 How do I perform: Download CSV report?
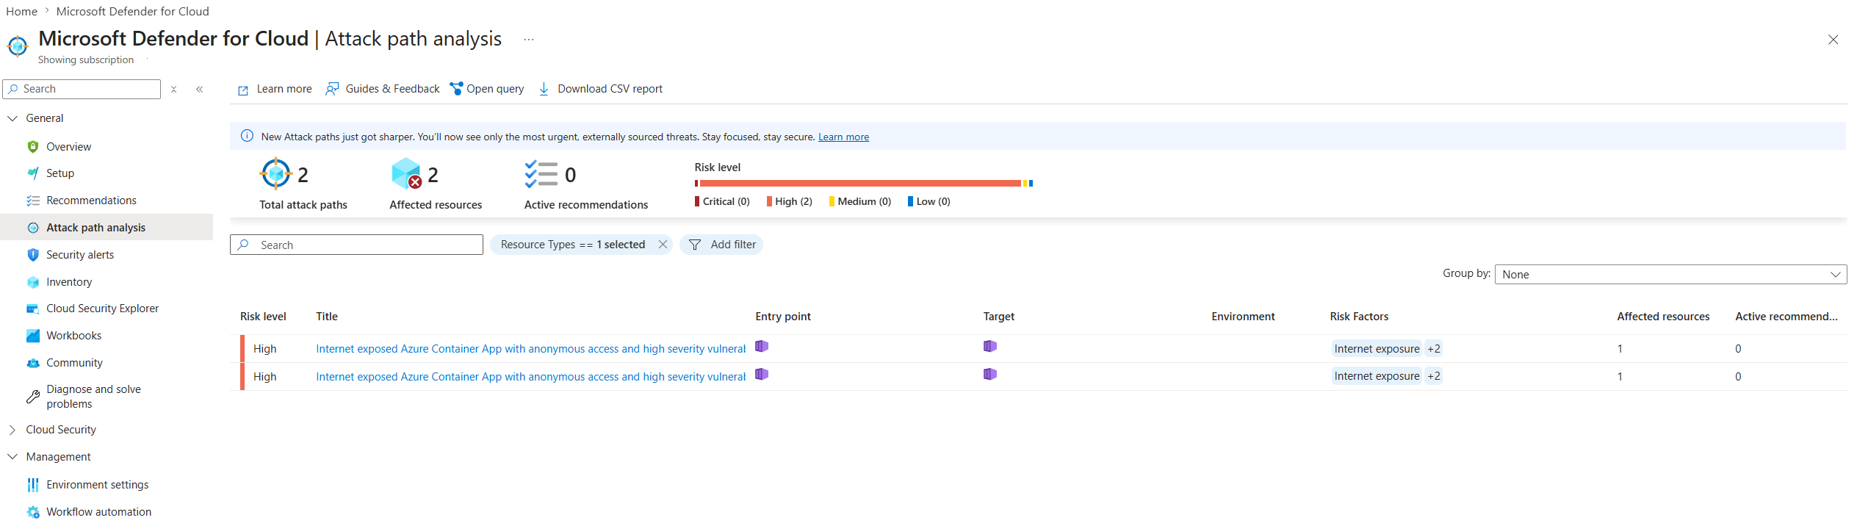pos(601,89)
